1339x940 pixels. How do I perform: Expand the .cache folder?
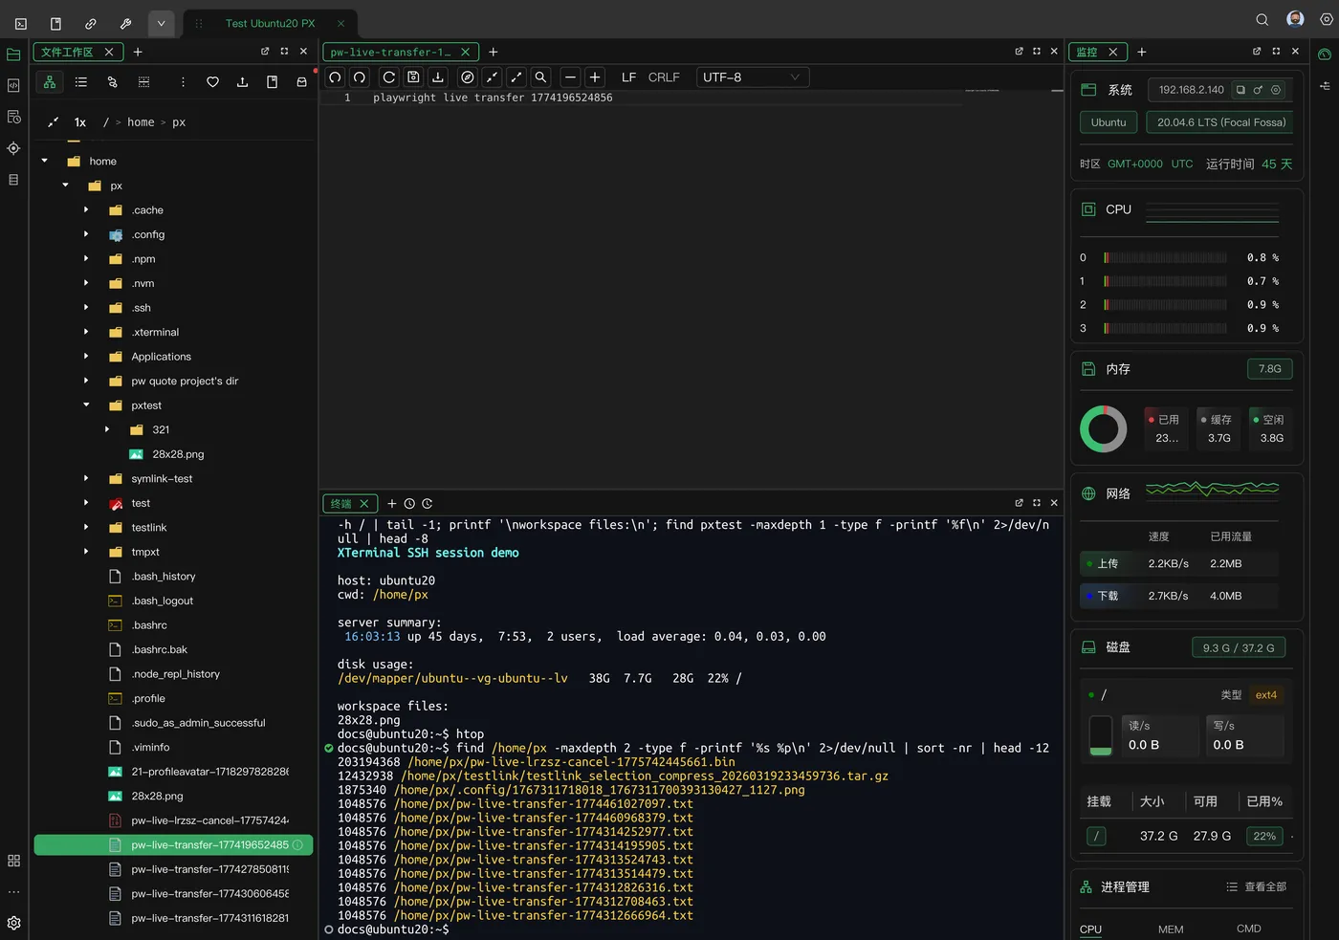pyautogui.click(x=86, y=210)
